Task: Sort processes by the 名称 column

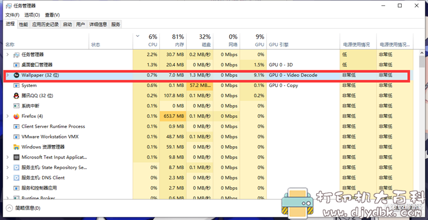Action: (x=47, y=42)
